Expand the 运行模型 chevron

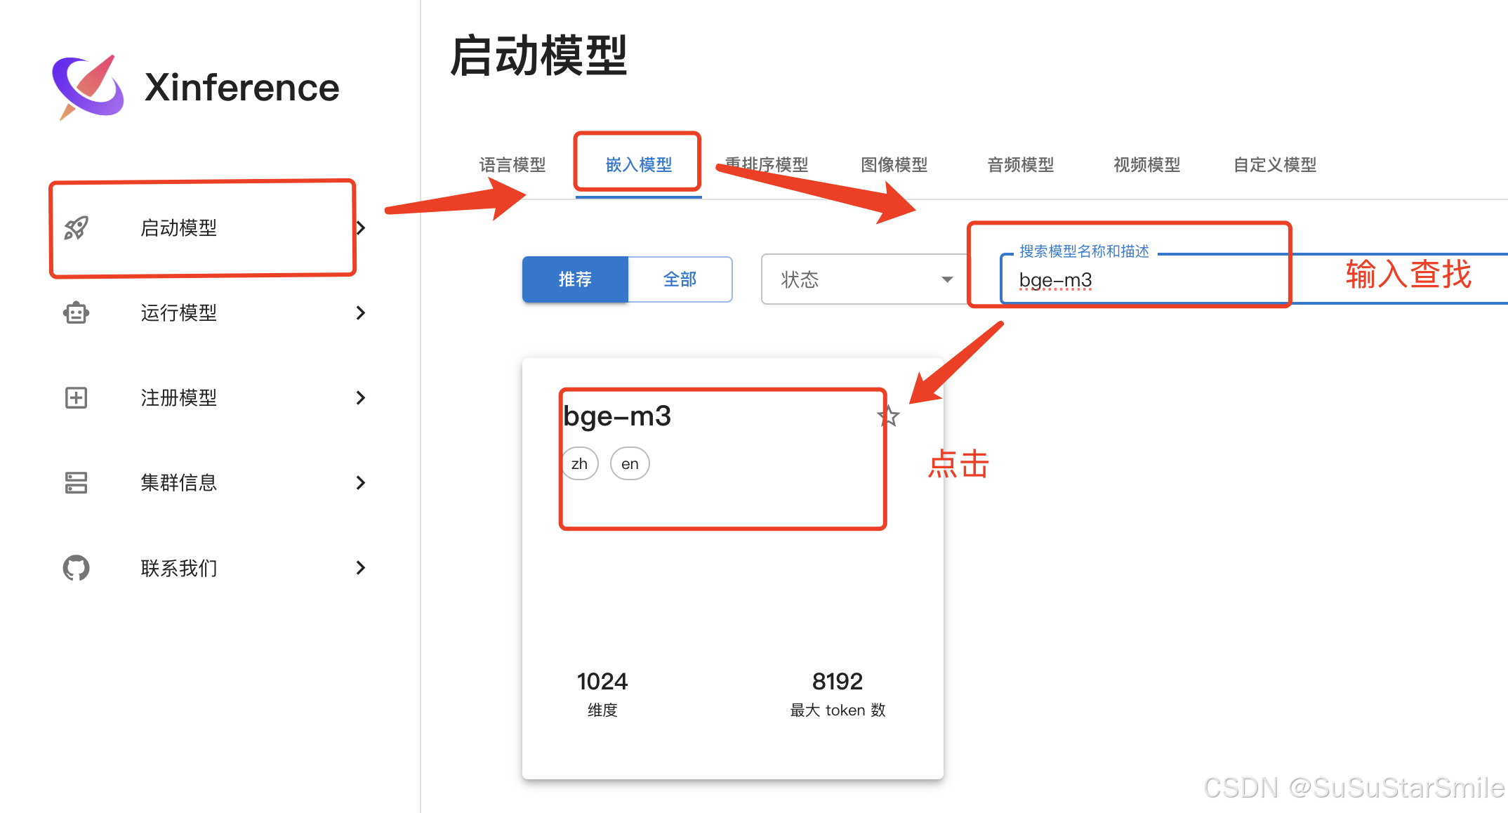pyautogui.click(x=361, y=313)
